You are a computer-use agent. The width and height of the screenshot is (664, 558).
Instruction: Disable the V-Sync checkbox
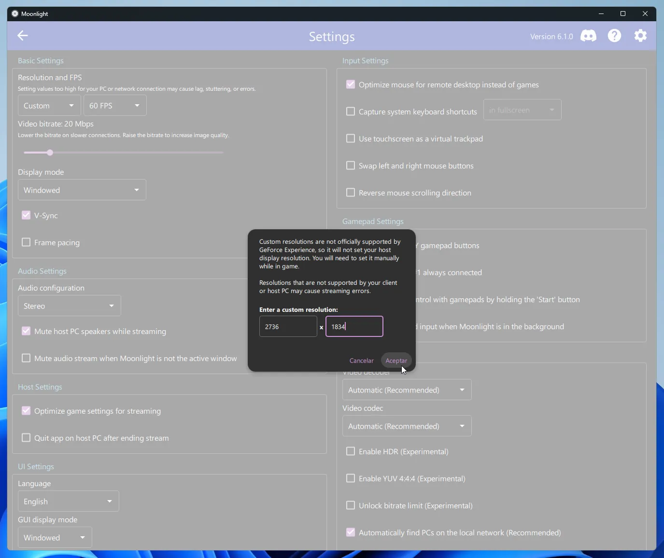(26, 215)
